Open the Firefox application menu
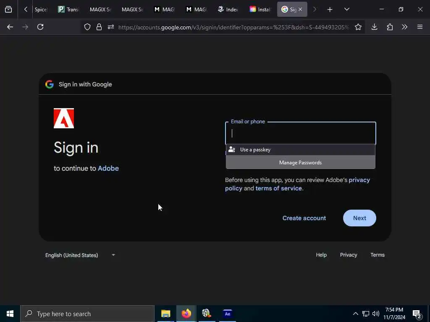The height and width of the screenshot is (322, 430). pyautogui.click(x=420, y=27)
